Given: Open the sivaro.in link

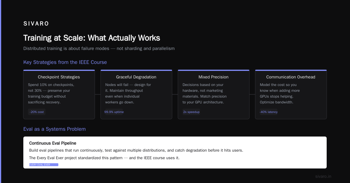Looking at the screenshot, I should (x=323, y=176).
